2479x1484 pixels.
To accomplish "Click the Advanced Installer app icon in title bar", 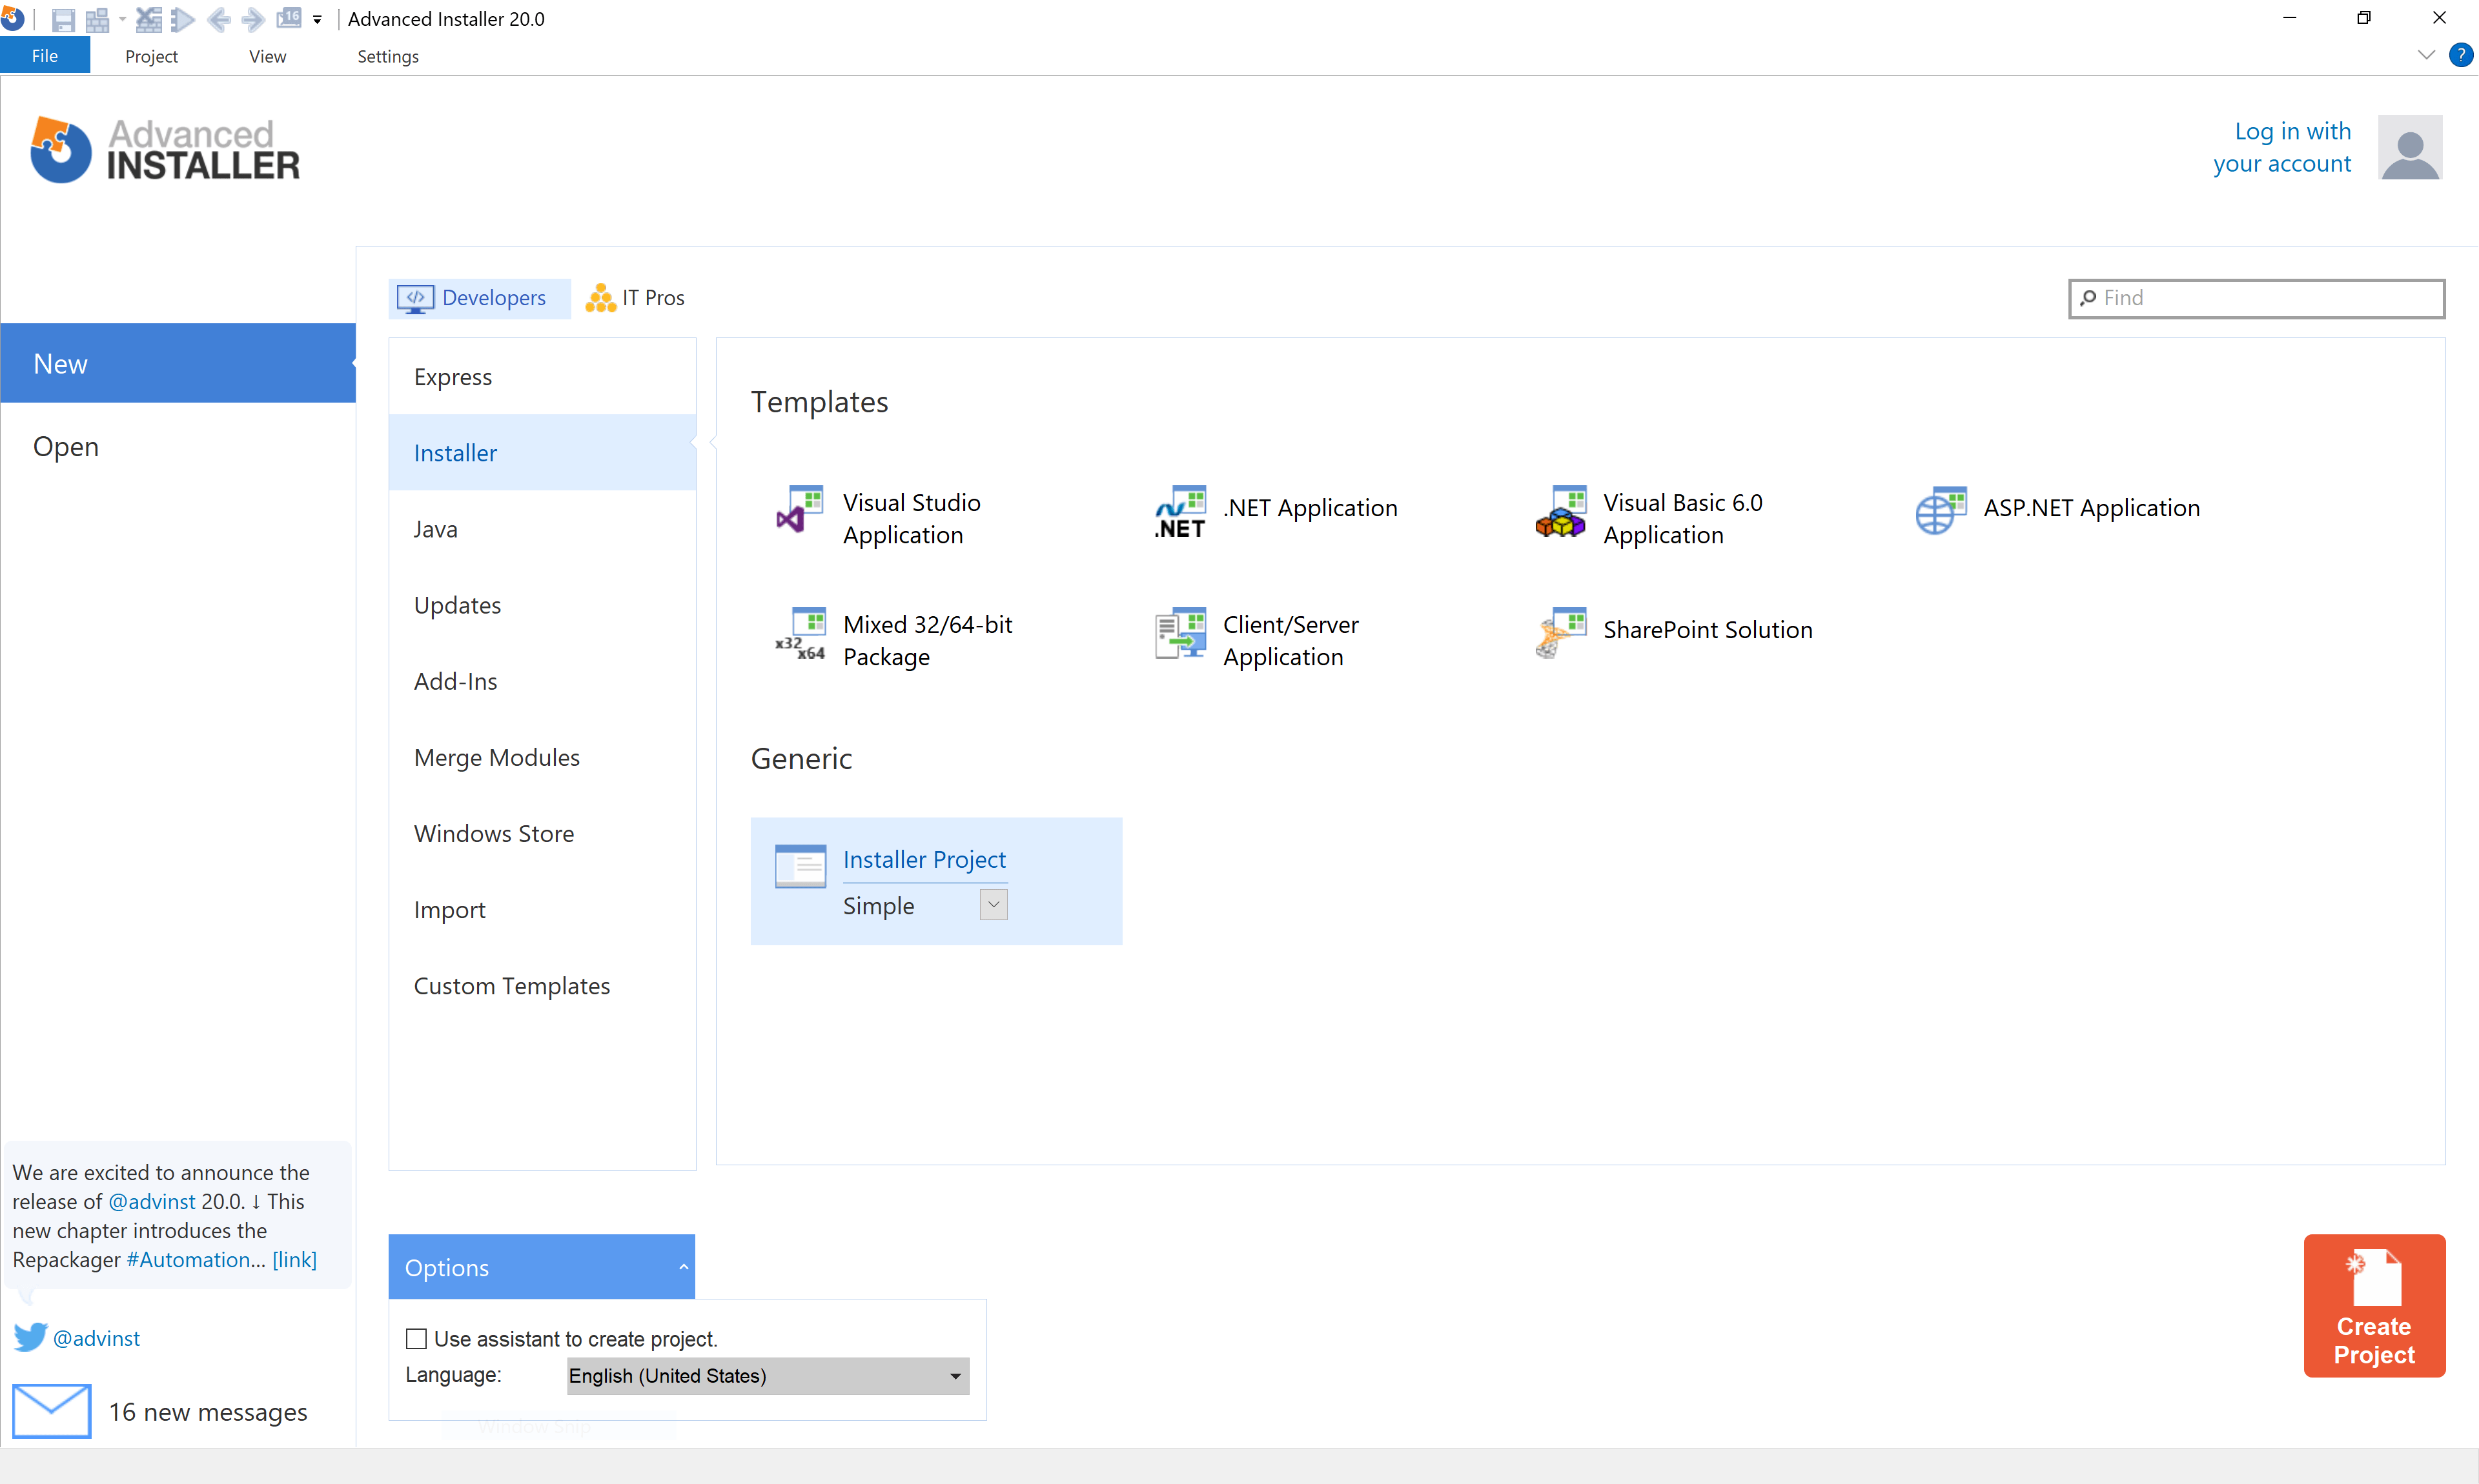I will [12, 18].
